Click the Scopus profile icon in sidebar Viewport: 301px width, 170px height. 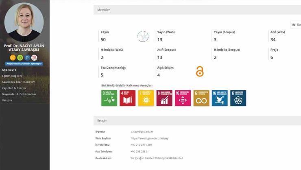(x=13, y=57)
